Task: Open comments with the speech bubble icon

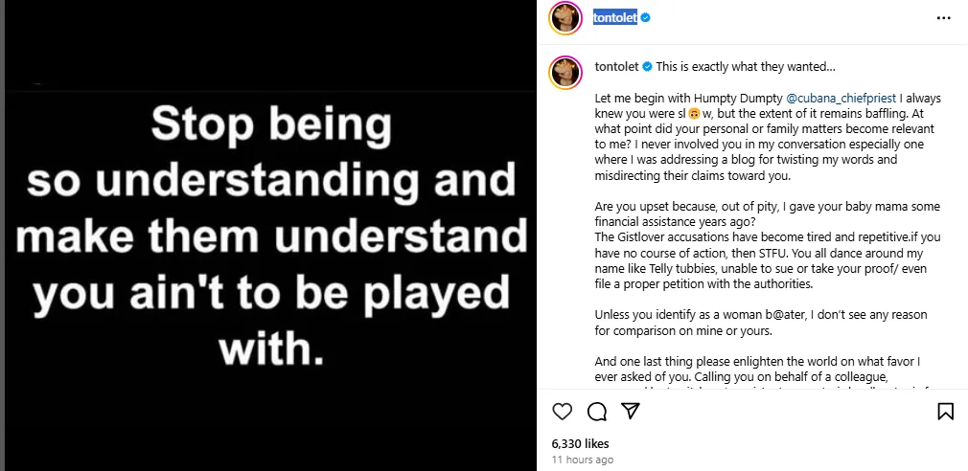Action: (596, 412)
